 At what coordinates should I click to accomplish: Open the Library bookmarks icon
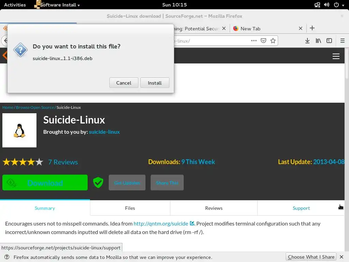(x=318, y=41)
